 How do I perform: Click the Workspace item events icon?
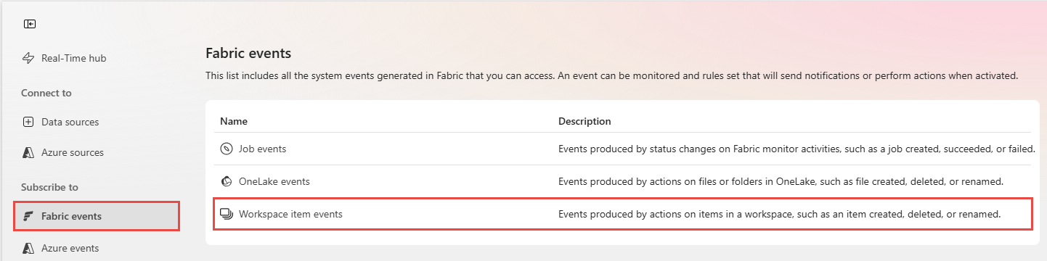click(x=226, y=214)
